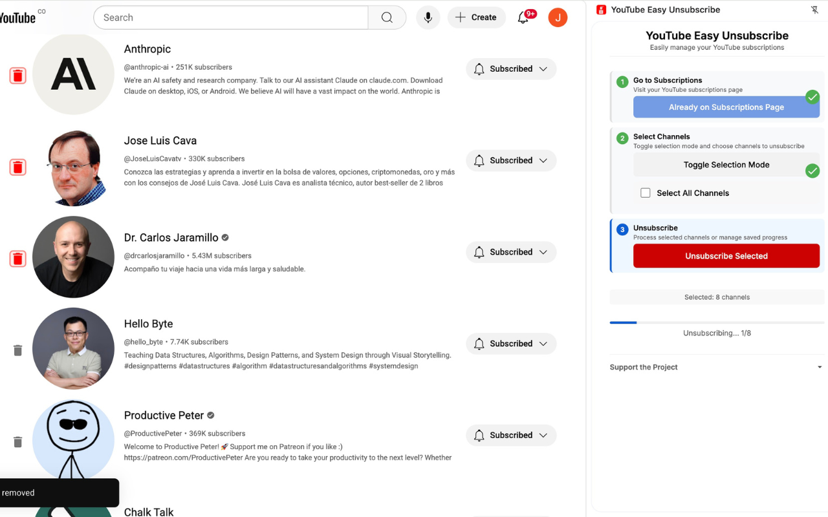828x517 pixels.
Task: Click the pin icon in extension panel
Action: pyautogui.click(x=814, y=10)
